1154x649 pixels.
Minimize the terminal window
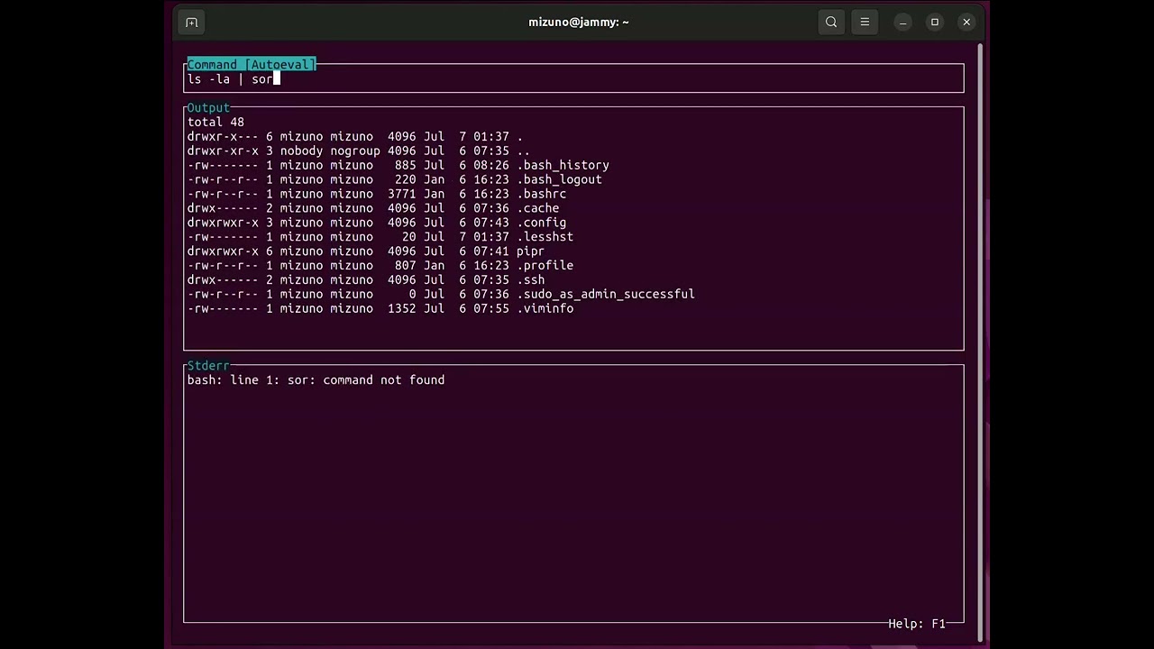point(902,23)
